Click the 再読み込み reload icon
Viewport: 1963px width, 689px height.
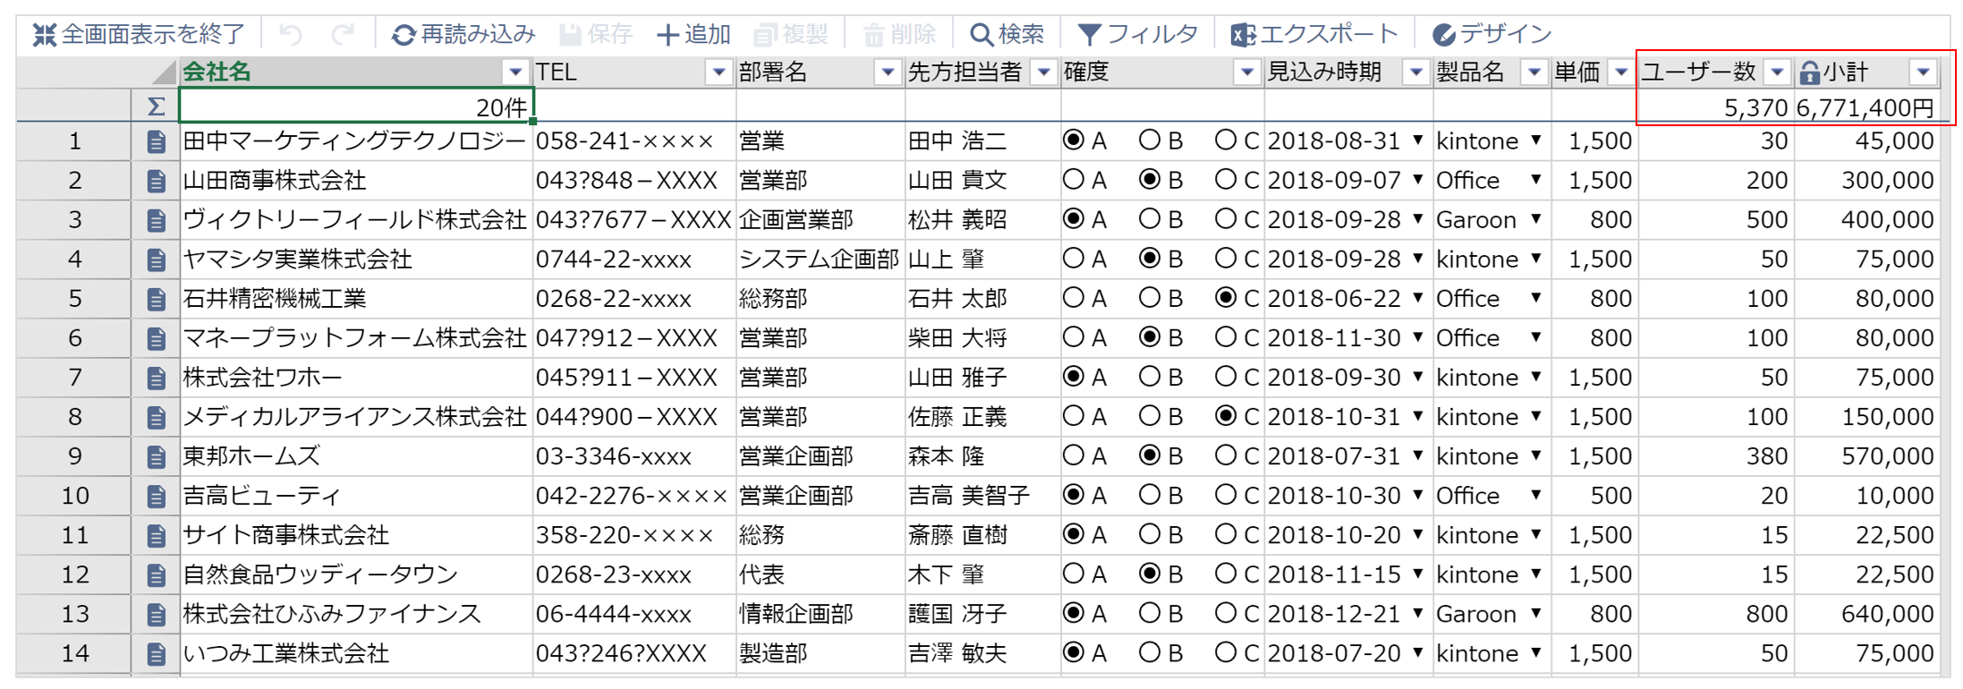(x=404, y=35)
